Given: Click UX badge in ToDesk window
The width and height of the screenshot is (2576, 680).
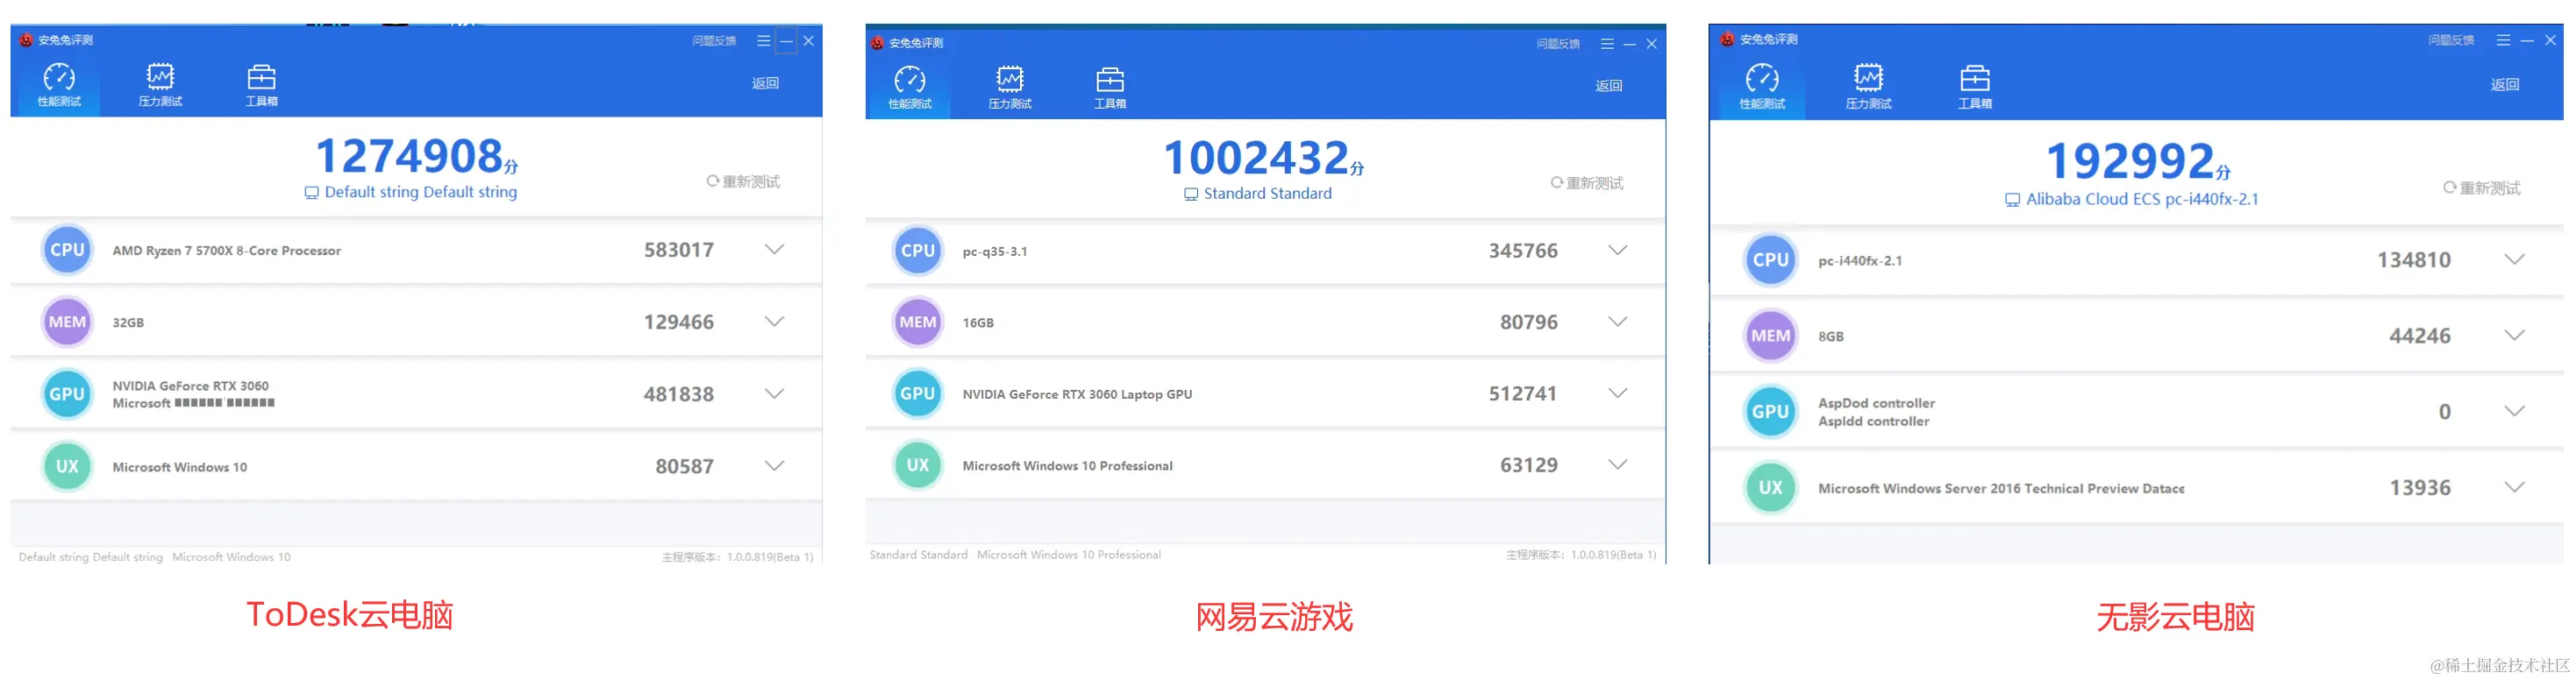Looking at the screenshot, I should point(67,465).
